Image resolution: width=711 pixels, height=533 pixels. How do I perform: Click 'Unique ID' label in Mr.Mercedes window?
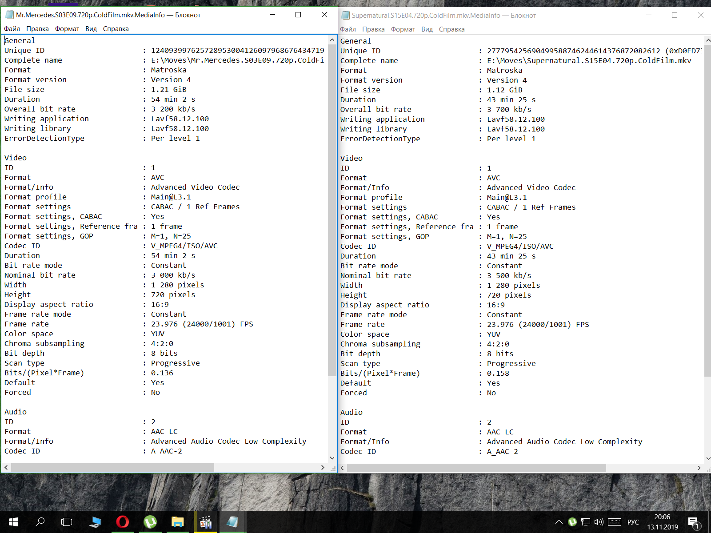tap(24, 50)
